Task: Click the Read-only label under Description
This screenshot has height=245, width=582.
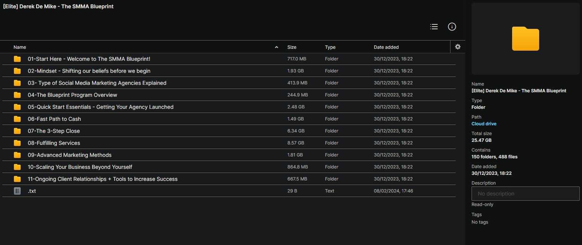Action: coord(482,204)
